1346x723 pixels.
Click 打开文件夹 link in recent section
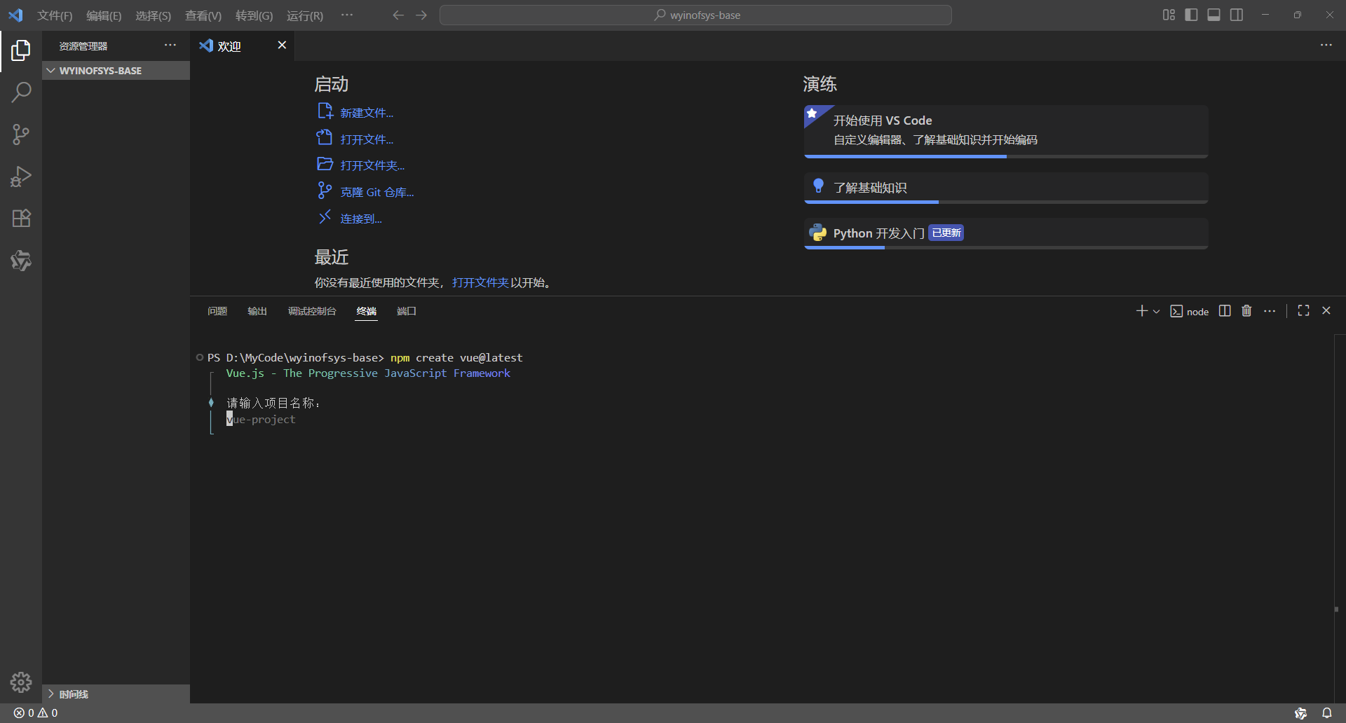pyautogui.click(x=480, y=282)
